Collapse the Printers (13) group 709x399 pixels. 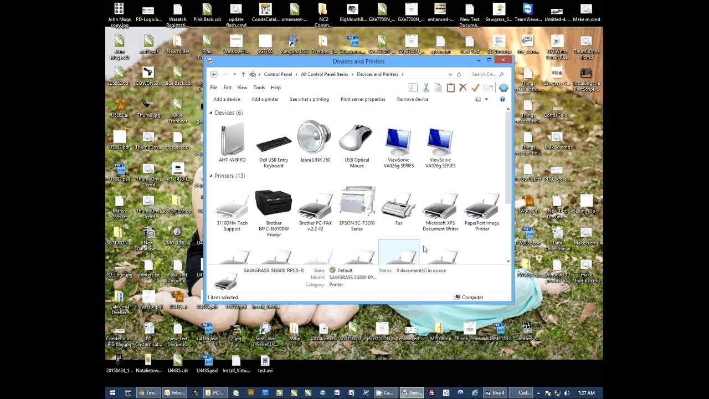[x=211, y=176]
